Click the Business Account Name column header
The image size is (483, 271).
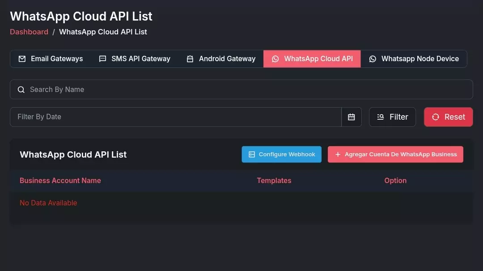60,180
